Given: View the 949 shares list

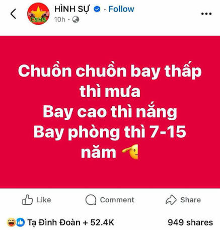Looking at the screenshot, I should point(190,222).
